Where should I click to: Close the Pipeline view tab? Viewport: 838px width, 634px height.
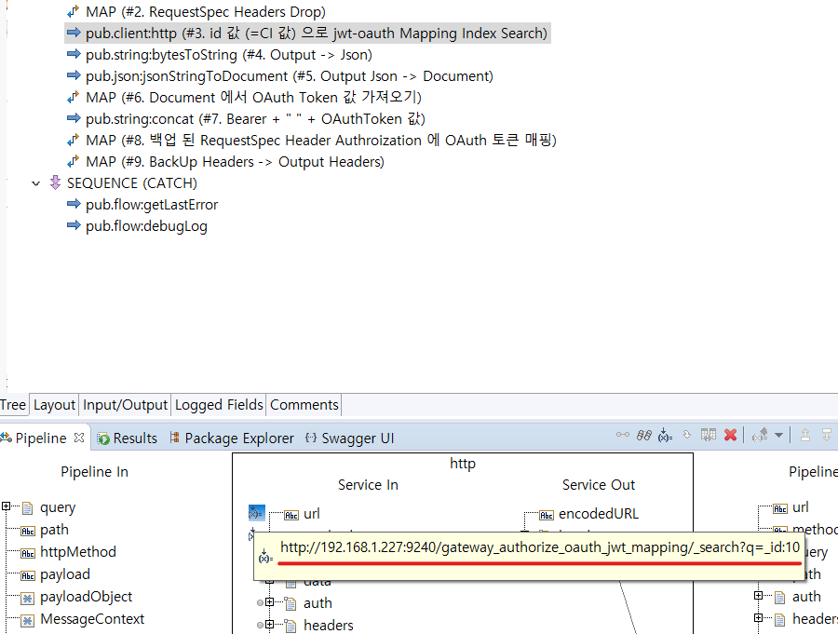point(79,438)
